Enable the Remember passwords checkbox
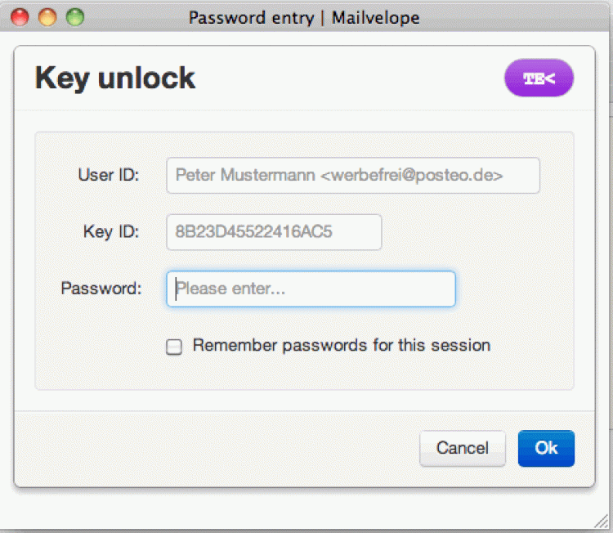This screenshot has width=613, height=533. point(174,347)
